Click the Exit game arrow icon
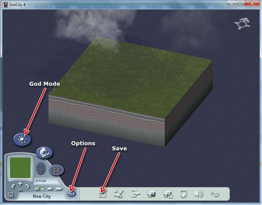This screenshot has width=262, height=205. pos(135,194)
